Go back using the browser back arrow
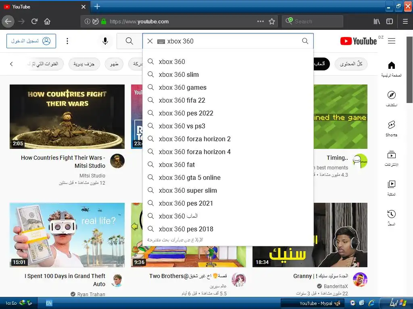The width and height of the screenshot is (413, 309). (x=8, y=21)
